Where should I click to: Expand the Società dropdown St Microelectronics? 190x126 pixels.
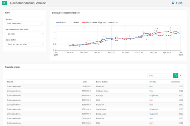point(25,24)
